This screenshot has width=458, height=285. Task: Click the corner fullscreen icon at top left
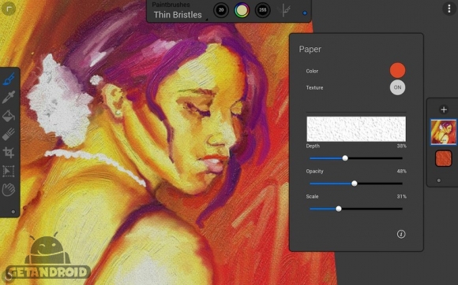[9, 9]
